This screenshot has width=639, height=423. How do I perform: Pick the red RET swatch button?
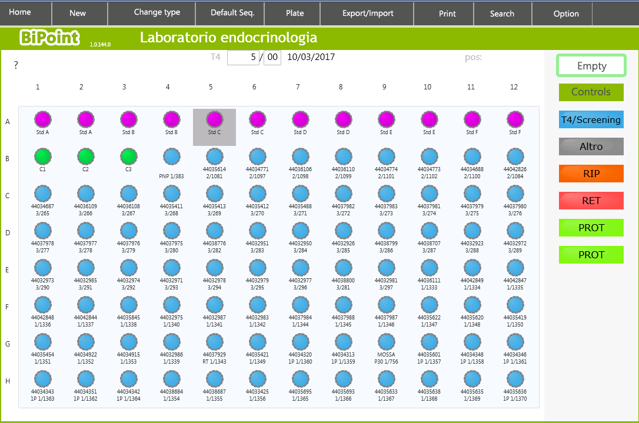[x=591, y=201]
